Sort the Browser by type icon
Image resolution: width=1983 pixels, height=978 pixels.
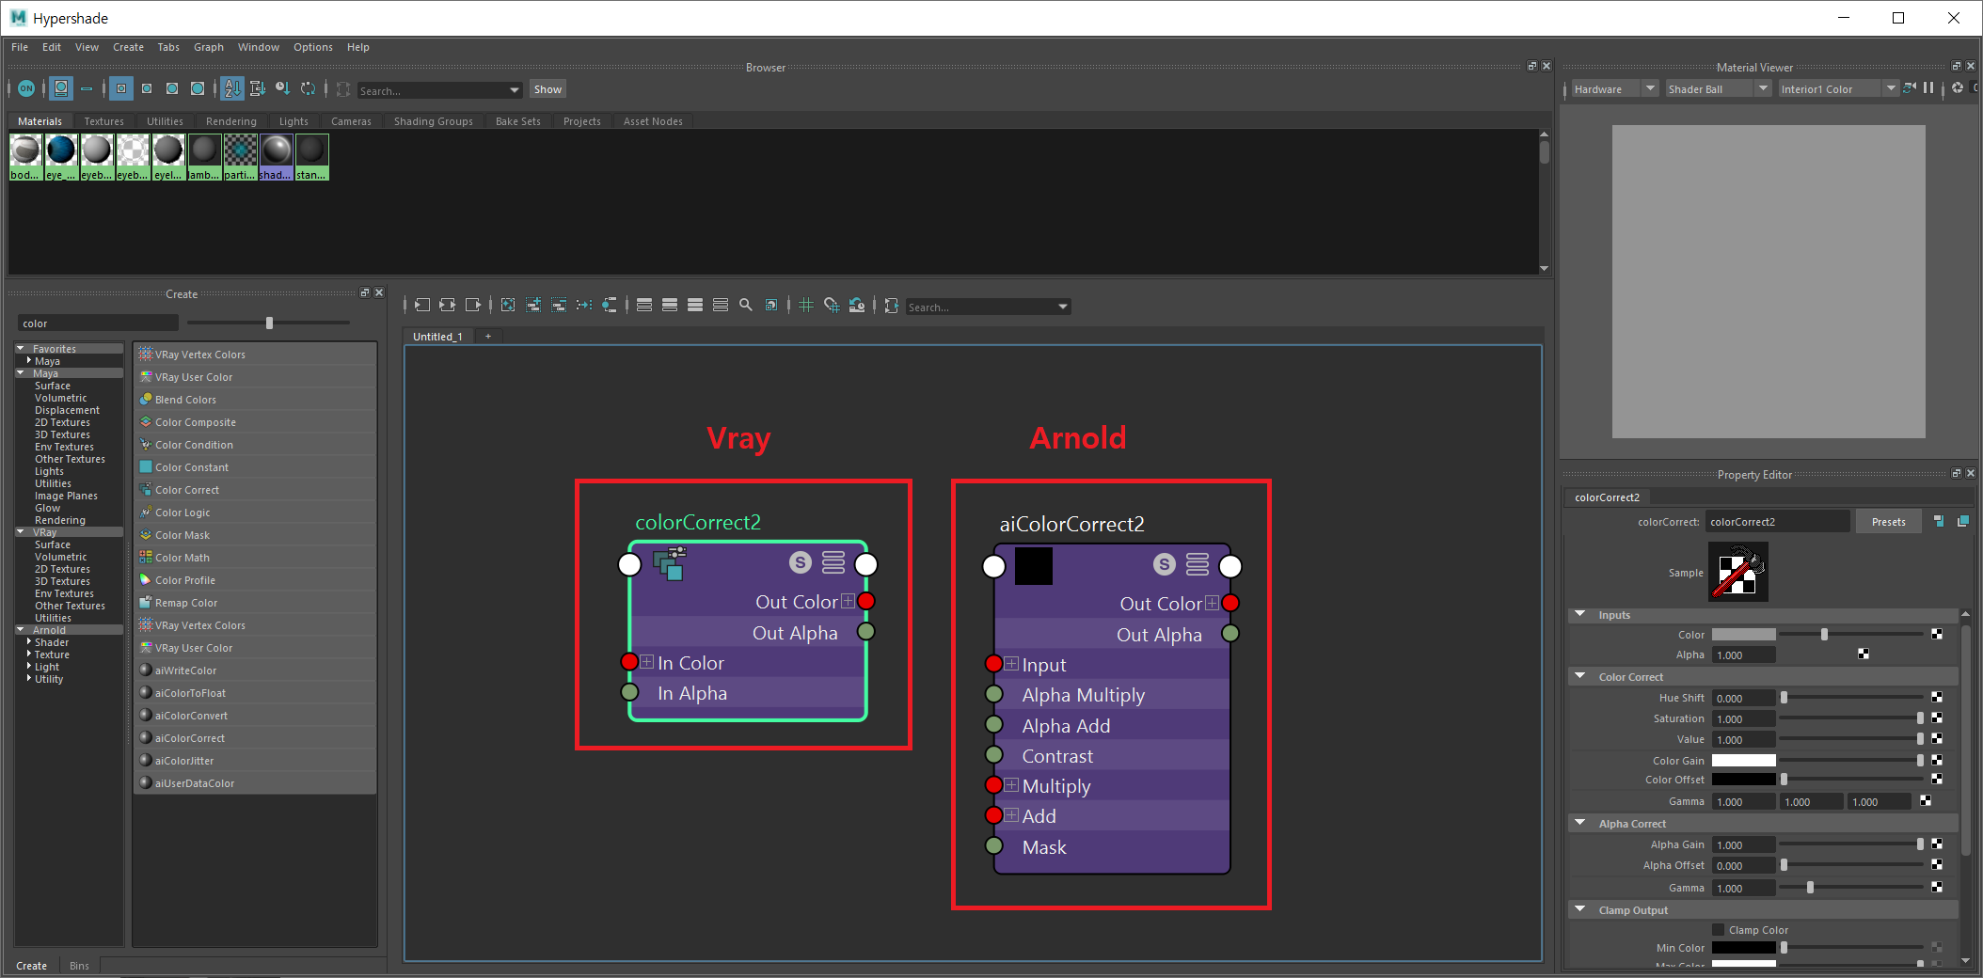(x=257, y=88)
